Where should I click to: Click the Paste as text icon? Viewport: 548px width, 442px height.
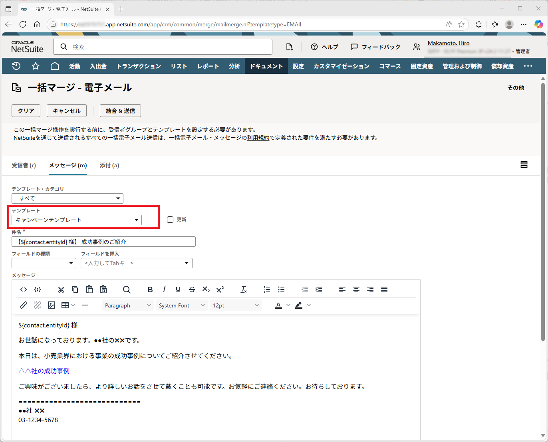tap(103, 289)
